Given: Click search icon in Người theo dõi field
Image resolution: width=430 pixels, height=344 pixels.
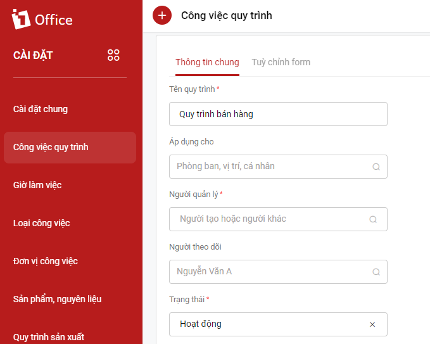Looking at the screenshot, I should click(x=376, y=272).
